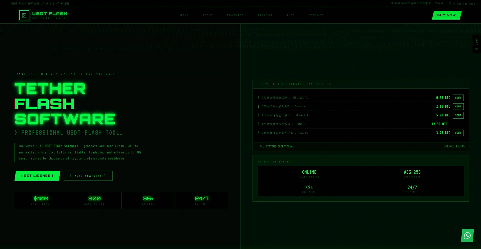Image resolution: width=481 pixels, height=249 pixels.
Task: Click the UPTIME: 99.97% text
Action: pyautogui.click(x=454, y=146)
